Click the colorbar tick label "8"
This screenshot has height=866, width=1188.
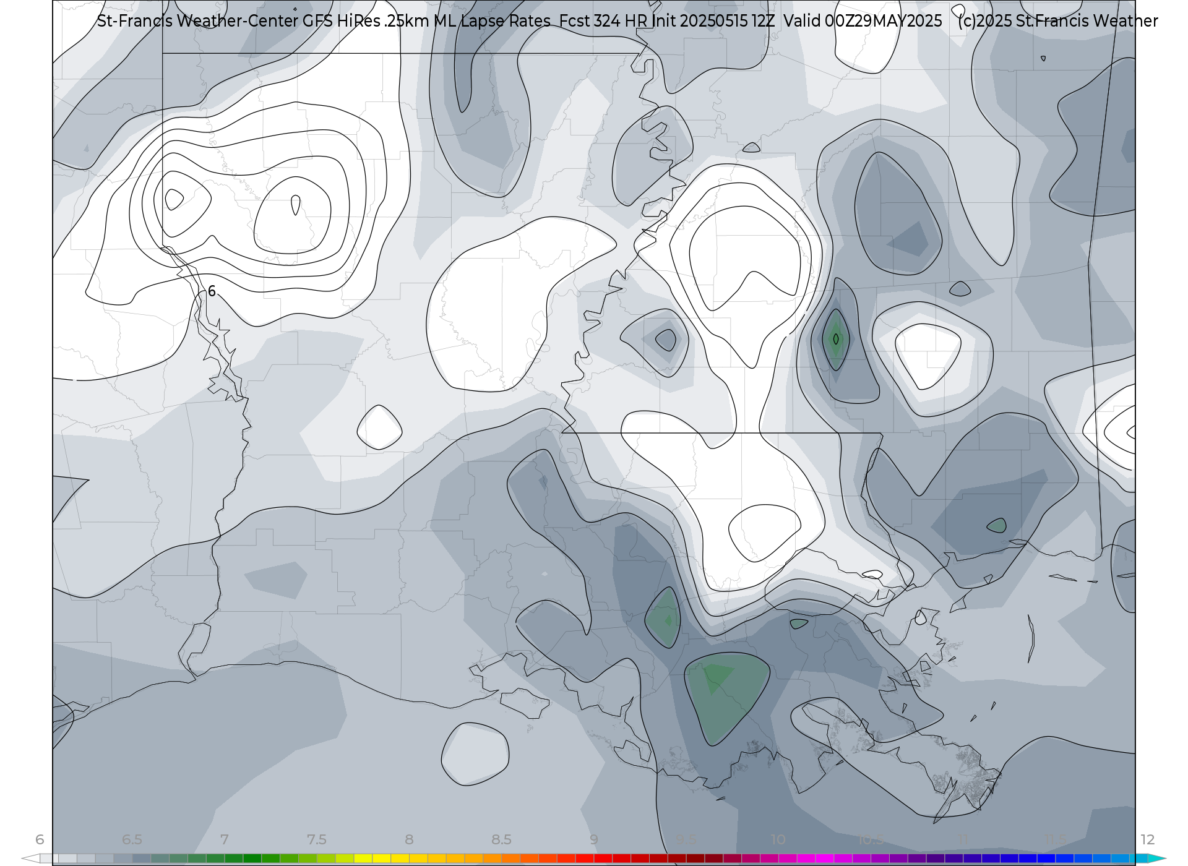pyautogui.click(x=409, y=839)
